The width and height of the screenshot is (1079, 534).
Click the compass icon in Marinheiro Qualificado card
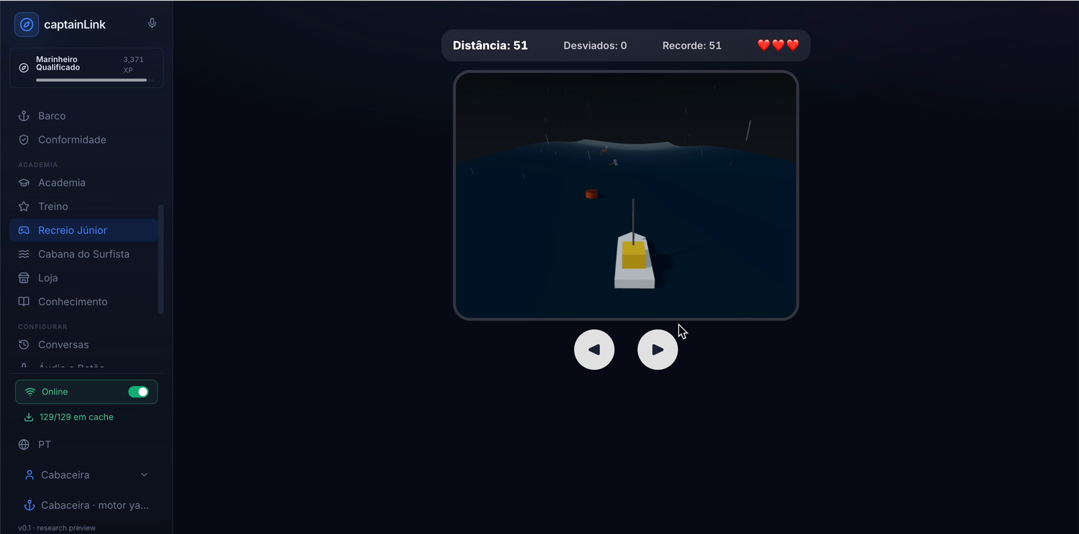24,68
